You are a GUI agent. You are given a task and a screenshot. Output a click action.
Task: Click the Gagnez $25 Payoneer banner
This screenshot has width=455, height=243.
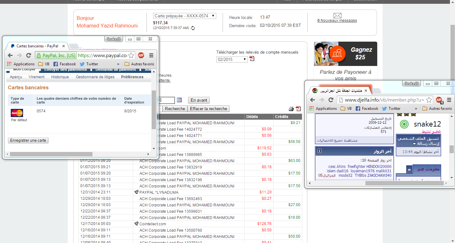pos(346,54)
